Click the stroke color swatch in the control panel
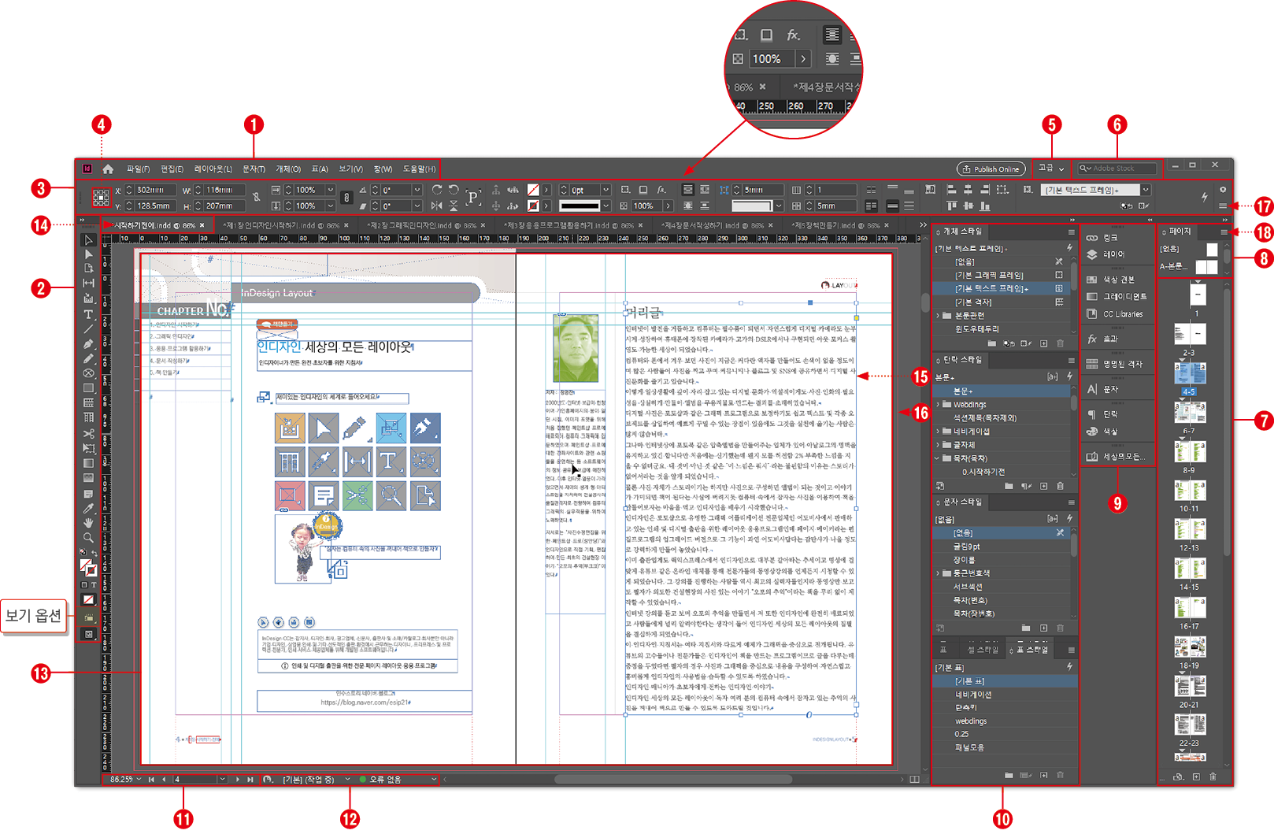This screenshot has height=834, width=1274. [x=533, y=206]
